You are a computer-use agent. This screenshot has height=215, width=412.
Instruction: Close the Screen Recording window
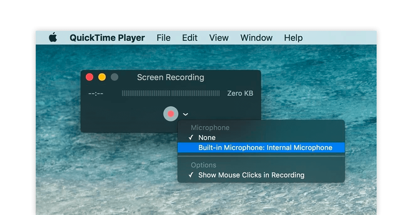90,77
